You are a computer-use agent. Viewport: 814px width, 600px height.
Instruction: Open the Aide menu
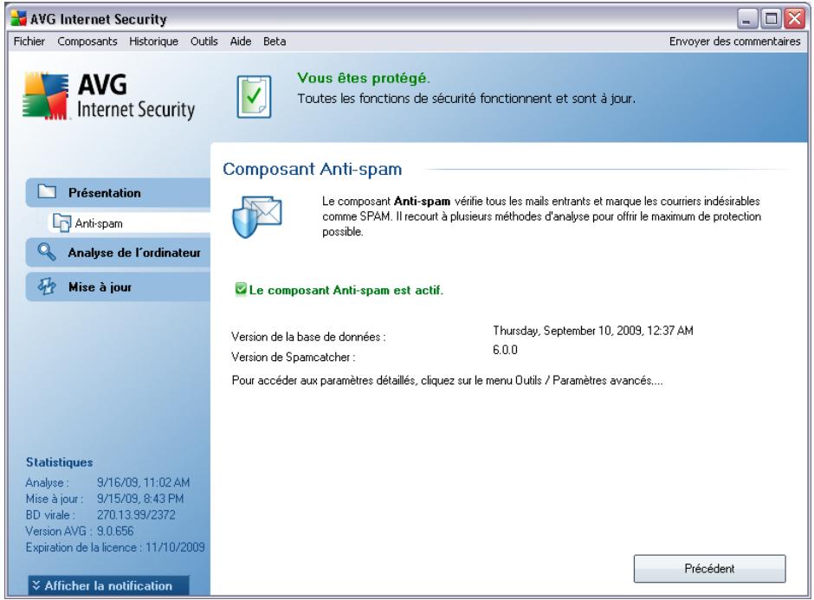pyautogui.click(x=241, y=42)
